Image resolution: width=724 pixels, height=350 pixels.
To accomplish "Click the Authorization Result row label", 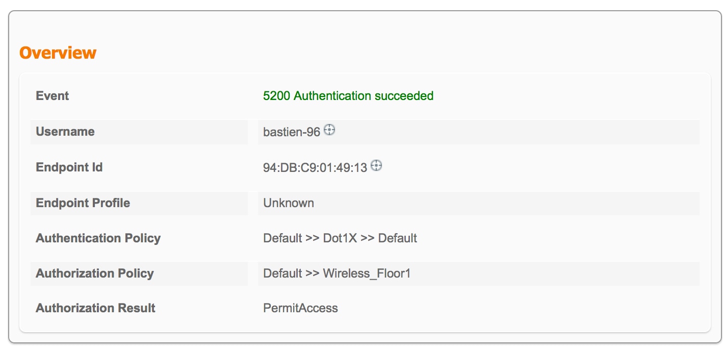I will (96, 308).
